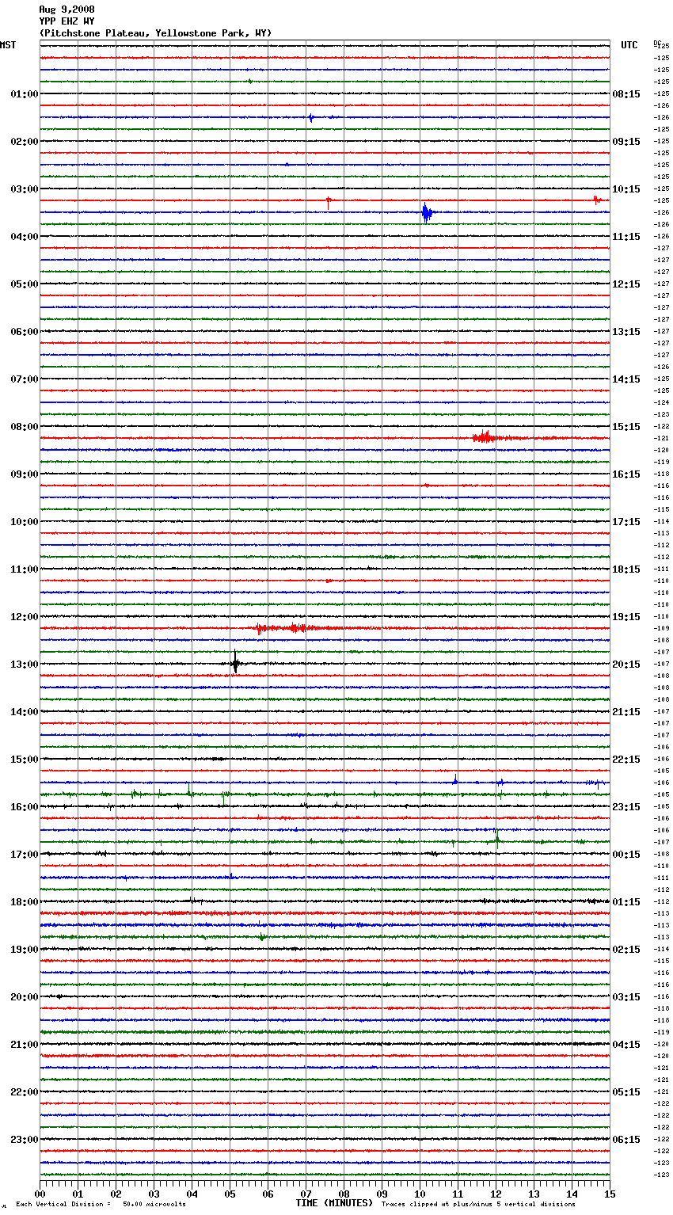Click the 01:00 MST time label
The width and height of the screenshot is (673, 1215).
pyautogui.click(x=24, y=94)
